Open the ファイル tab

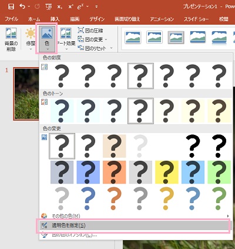(11, 19)
